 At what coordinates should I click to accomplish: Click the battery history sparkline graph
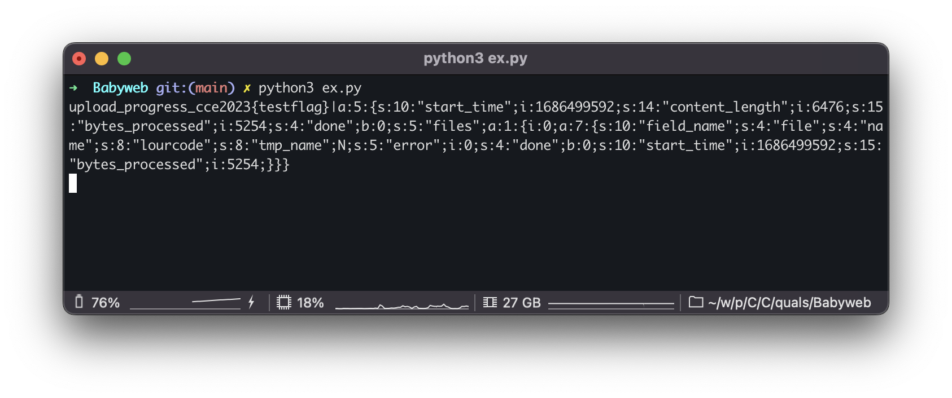pyautogui.click(x=185, y=303)
